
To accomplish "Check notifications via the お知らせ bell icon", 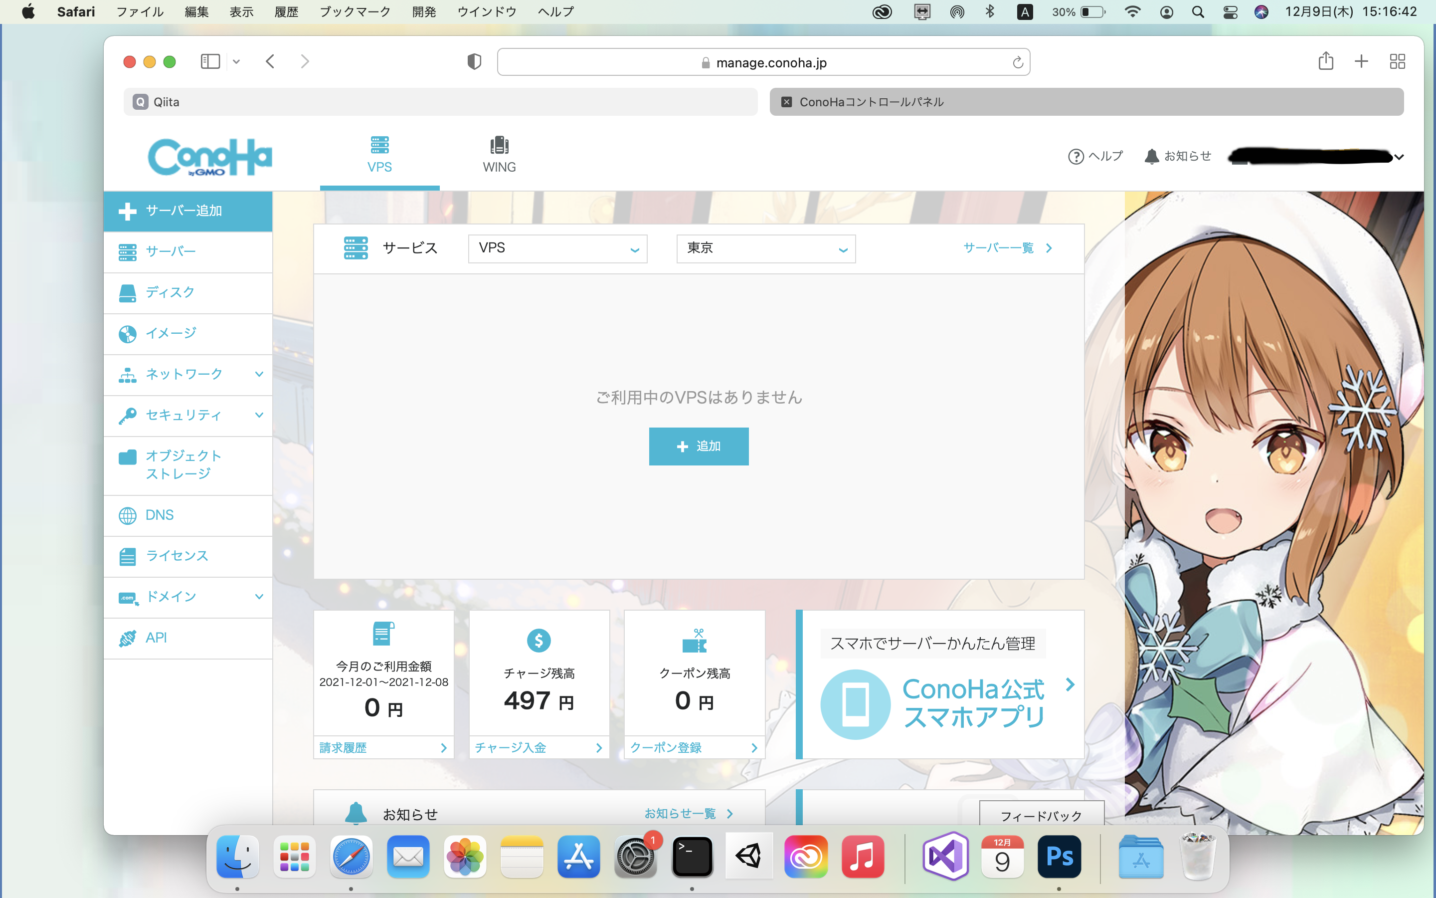I will pos(1152,156).
